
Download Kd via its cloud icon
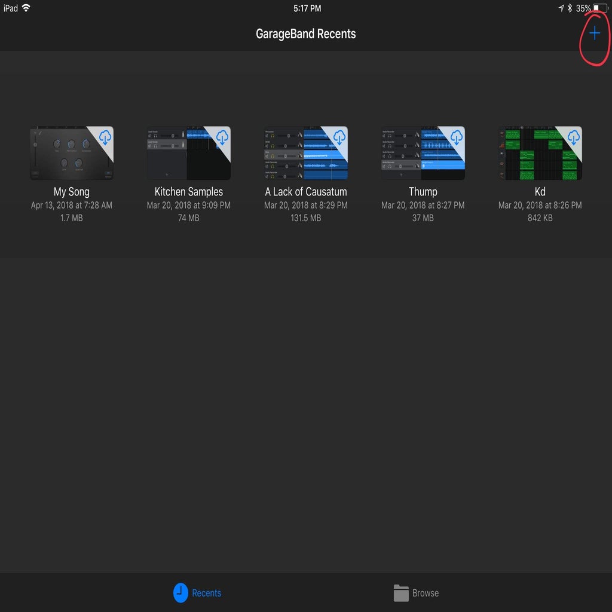pyautogui.click(x=573, y=137)
